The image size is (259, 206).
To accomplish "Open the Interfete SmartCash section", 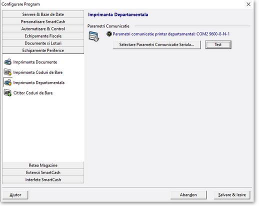I will pos(43,179).
